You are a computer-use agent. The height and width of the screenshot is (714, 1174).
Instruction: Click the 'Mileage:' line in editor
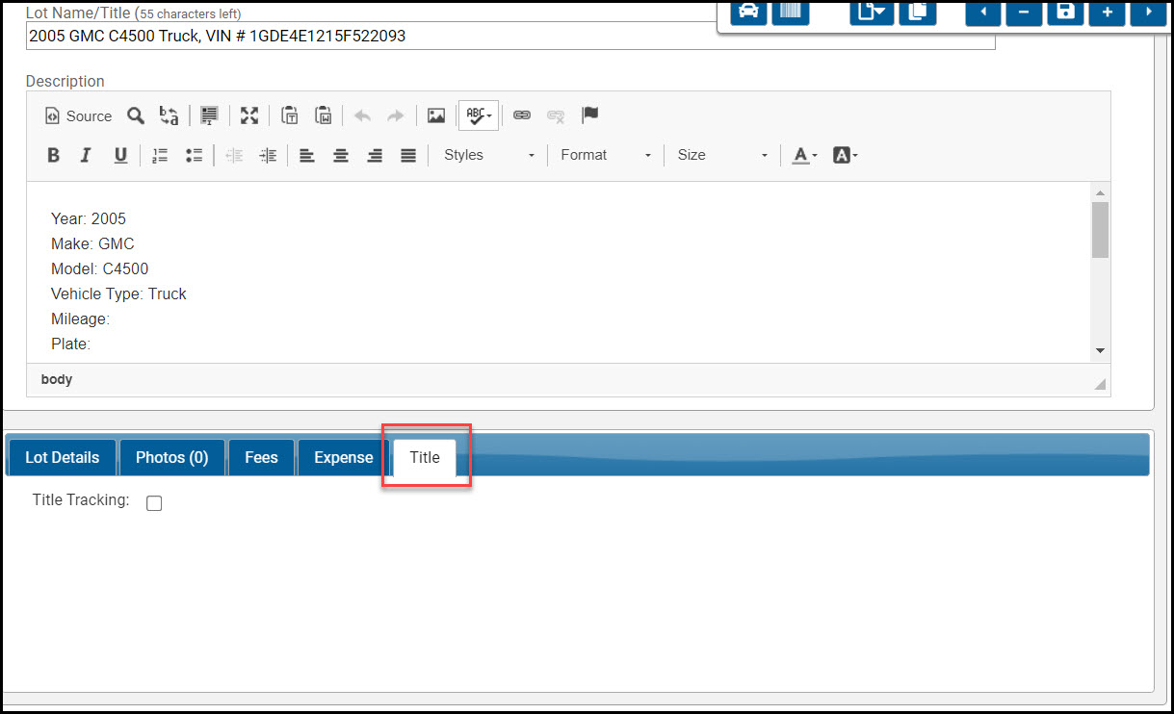(80, 319)
